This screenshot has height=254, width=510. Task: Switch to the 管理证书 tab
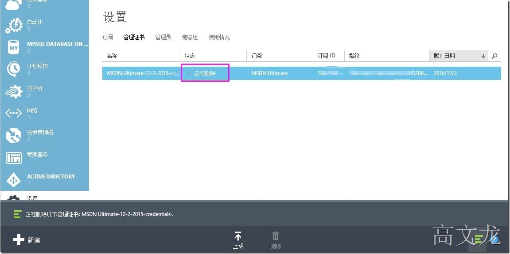pos(134,37)
